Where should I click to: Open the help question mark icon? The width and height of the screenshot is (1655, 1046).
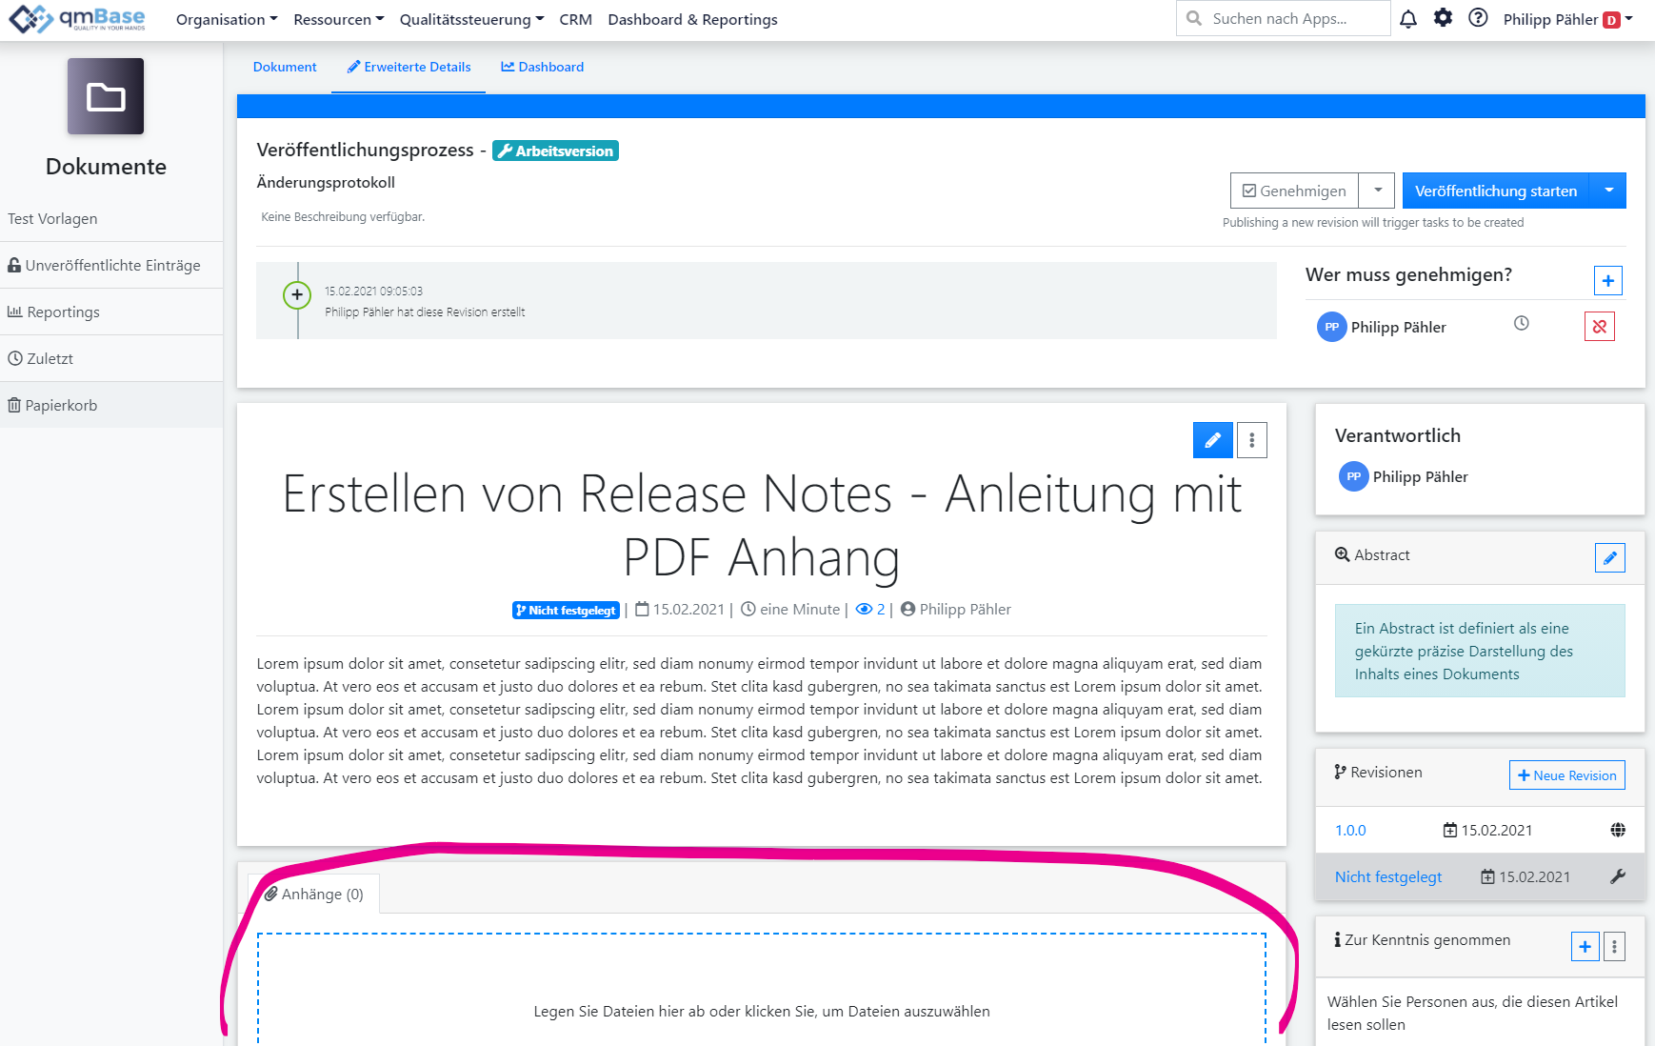coord(1478,18)
